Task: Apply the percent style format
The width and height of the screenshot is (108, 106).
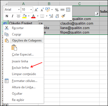Action: (57, 10)
